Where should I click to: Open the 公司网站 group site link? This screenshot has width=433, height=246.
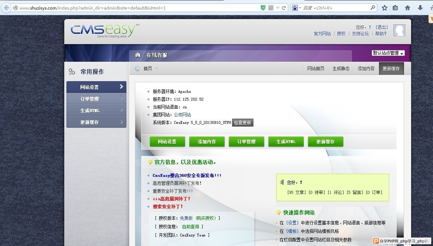[x=183, y=115]
